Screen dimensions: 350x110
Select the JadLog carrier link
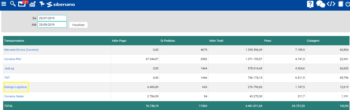9,68
